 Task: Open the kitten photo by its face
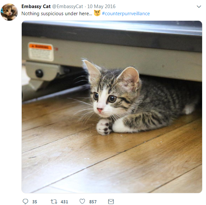(105, 100)
